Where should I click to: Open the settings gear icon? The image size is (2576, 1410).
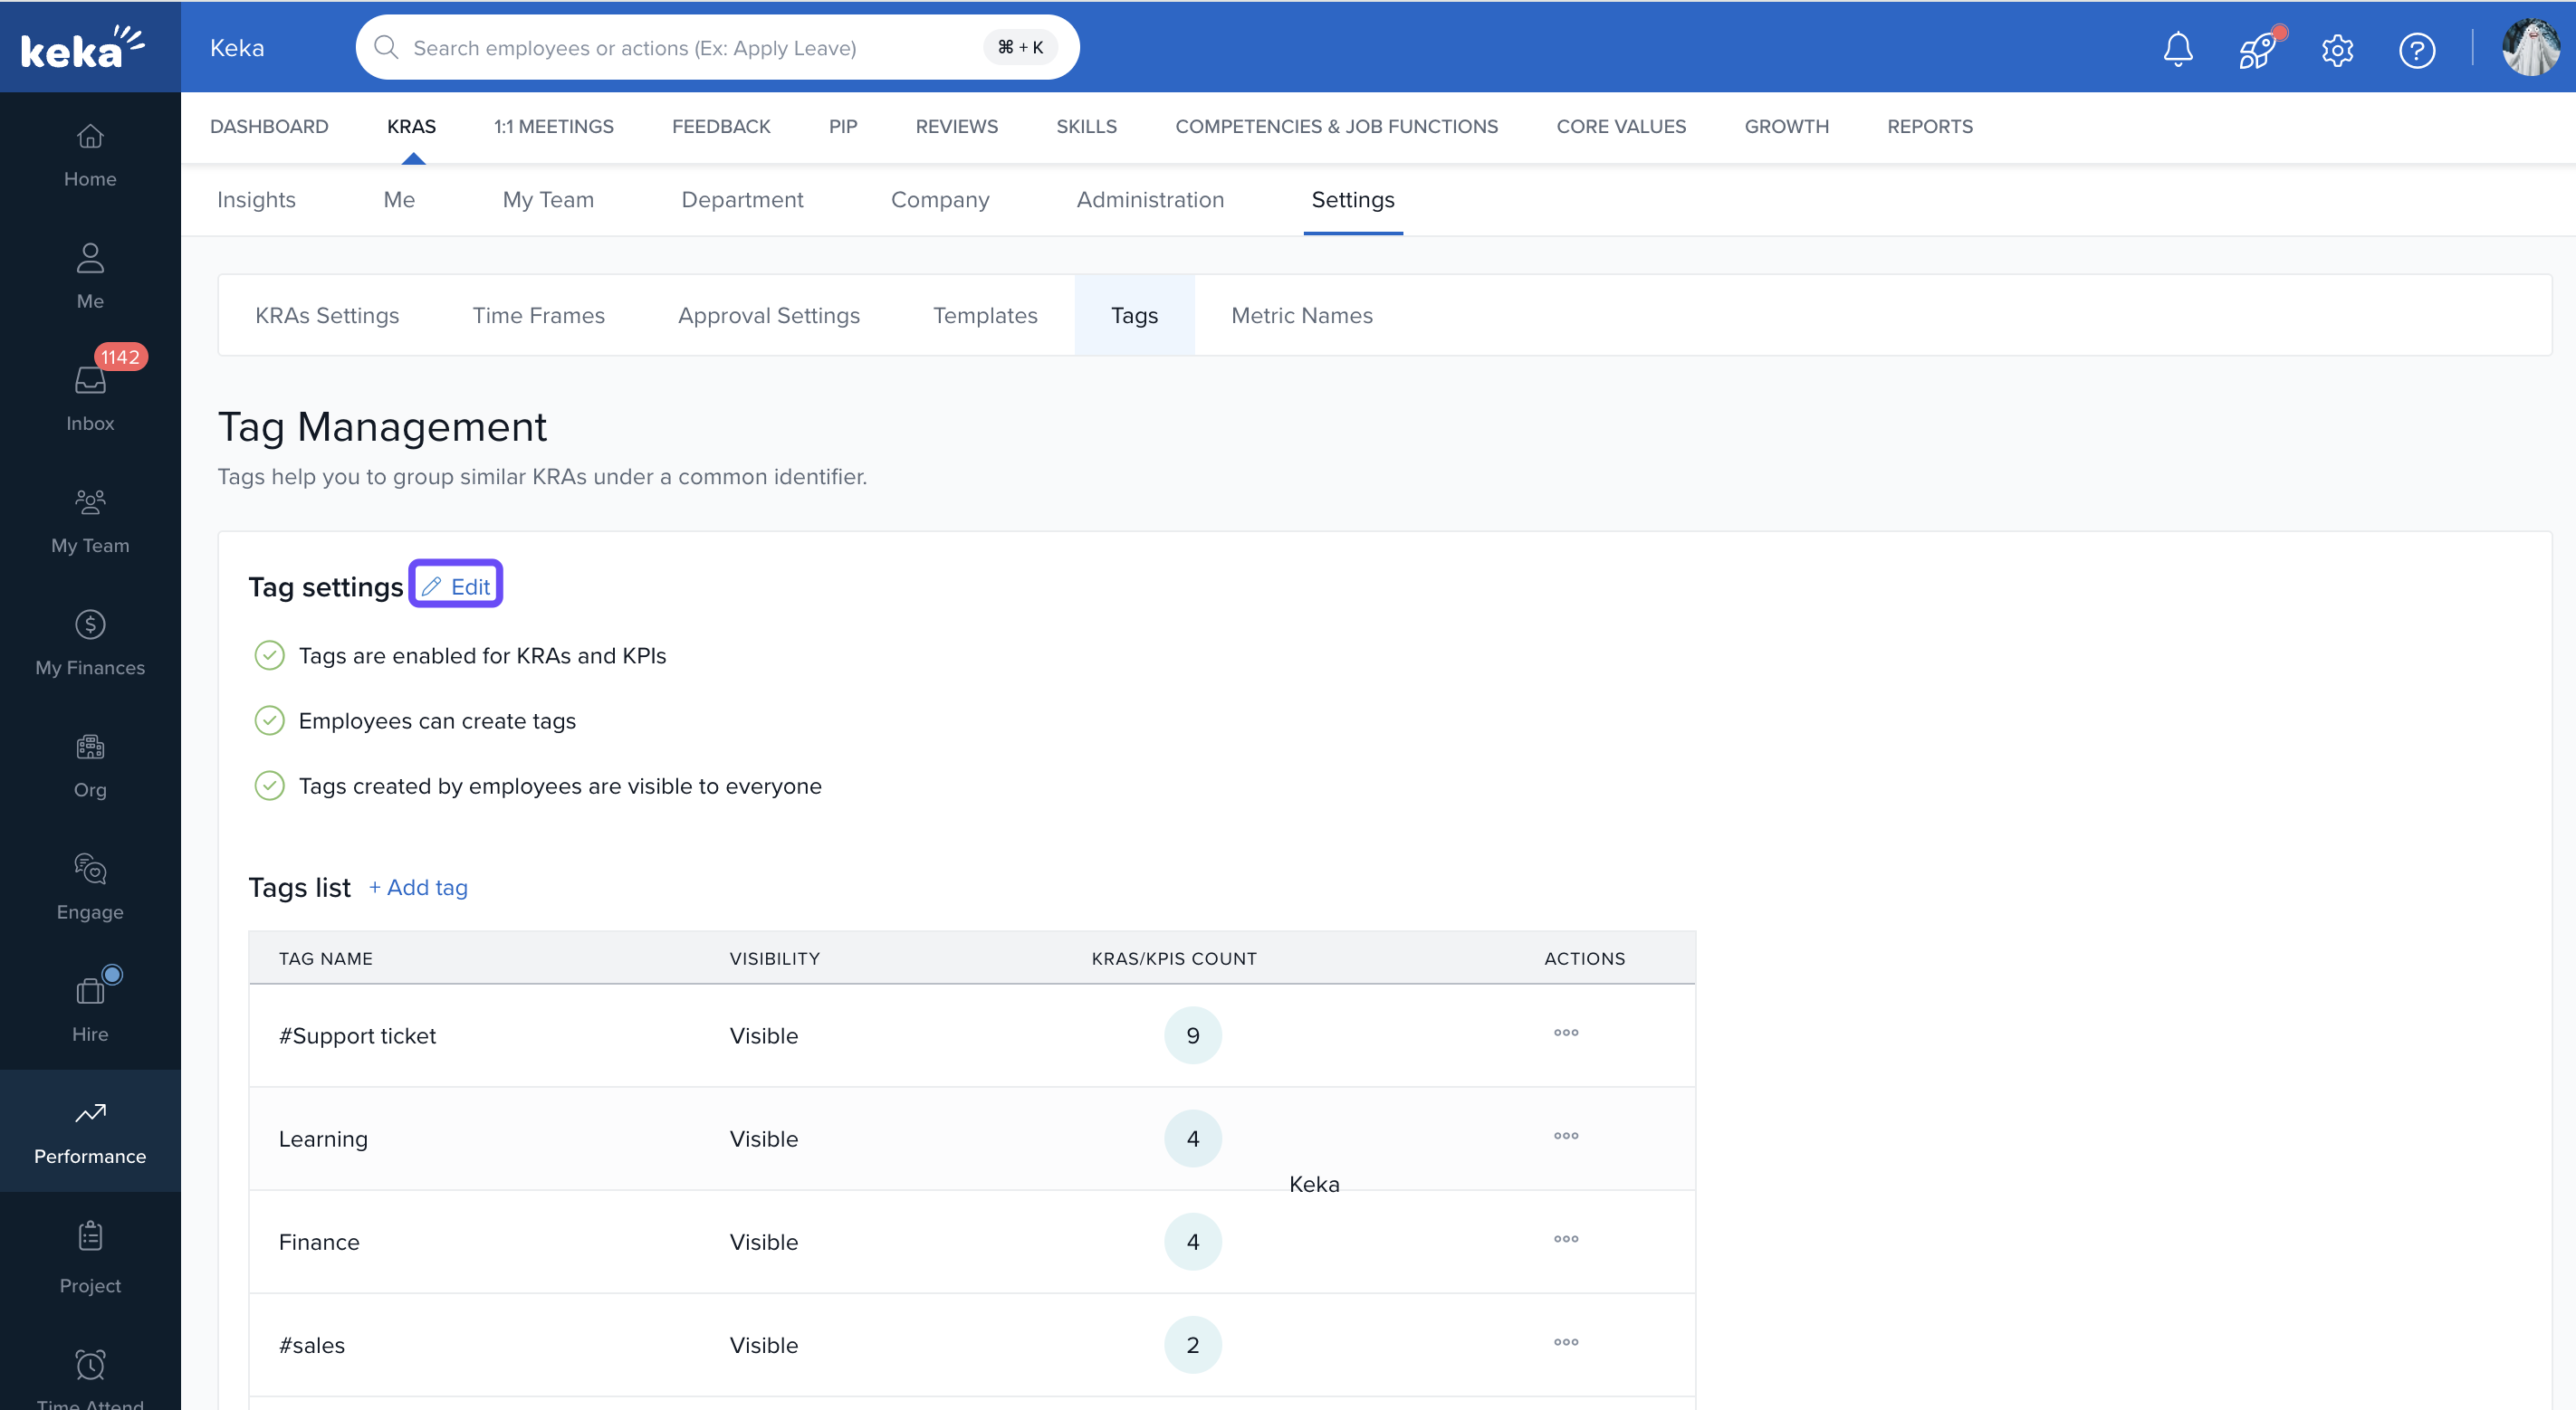coord(2337,48)
